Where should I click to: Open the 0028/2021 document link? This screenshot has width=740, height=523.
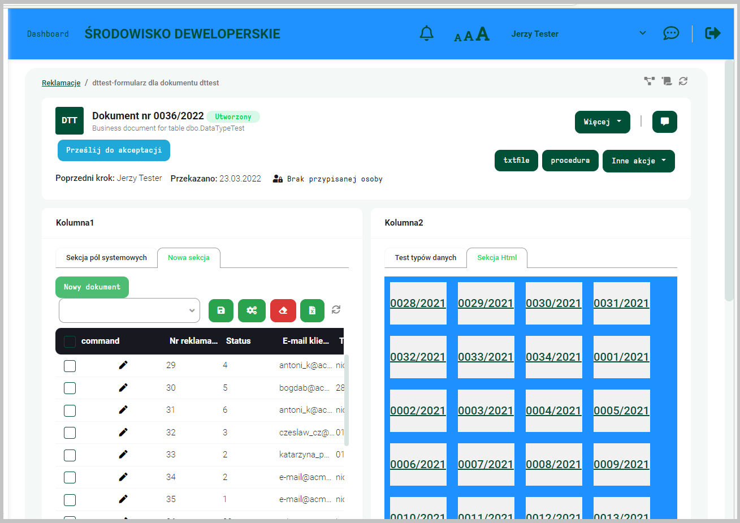418,304
